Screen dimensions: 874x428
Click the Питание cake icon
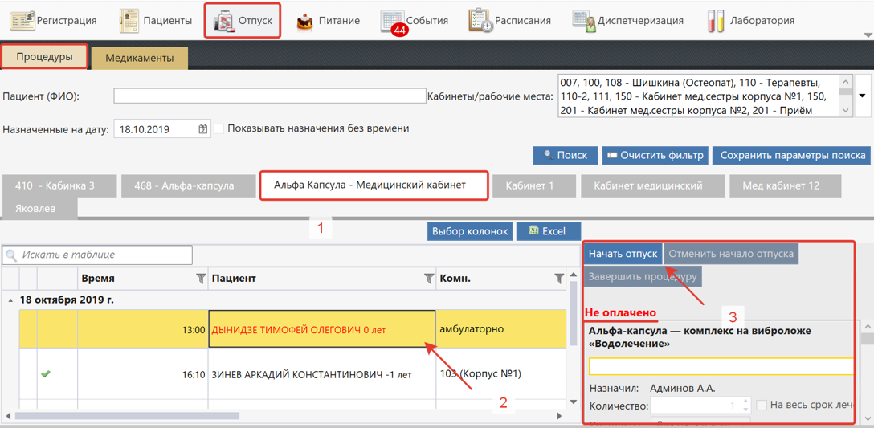click(x=304, y=21)
